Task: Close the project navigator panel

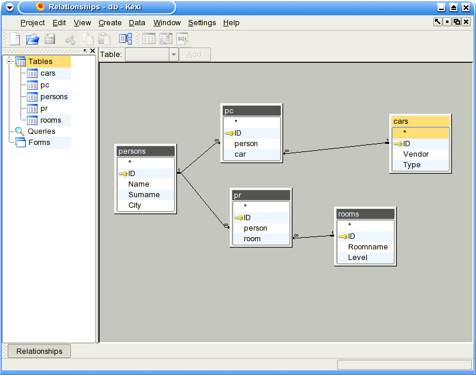Action: [93, 51]
